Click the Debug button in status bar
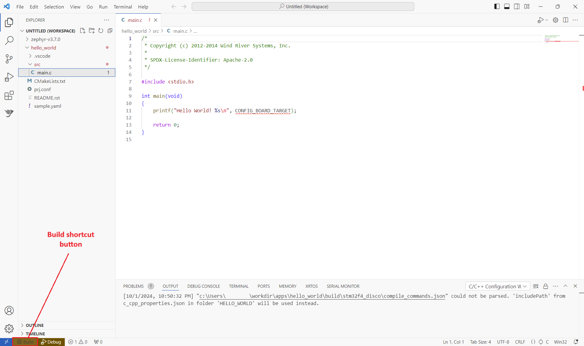584x346 pixels. tap(51, 342)
